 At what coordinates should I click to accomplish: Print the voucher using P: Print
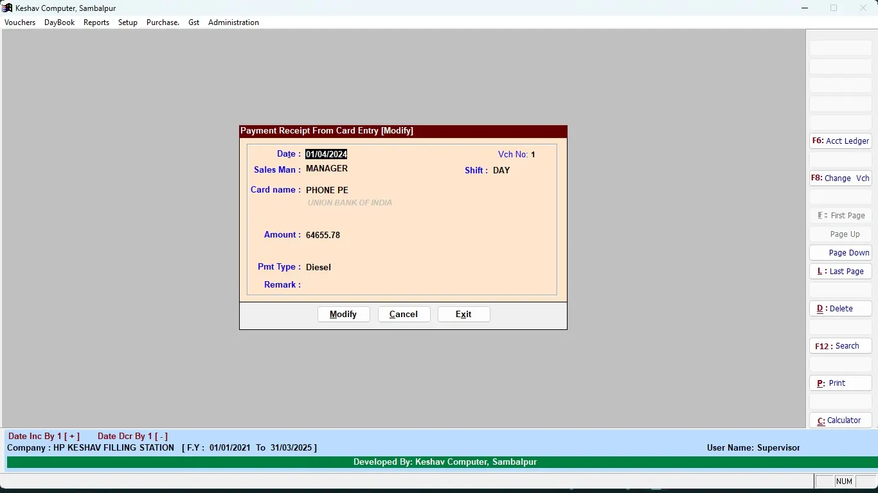click(x=841, y=383)
